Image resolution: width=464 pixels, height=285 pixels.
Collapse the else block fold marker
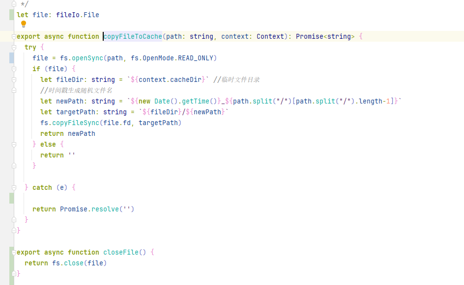[x=14, y=144]
